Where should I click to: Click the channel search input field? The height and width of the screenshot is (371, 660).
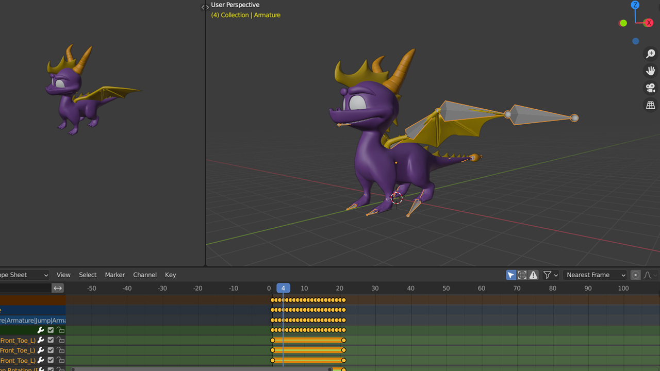coord(25,288)
